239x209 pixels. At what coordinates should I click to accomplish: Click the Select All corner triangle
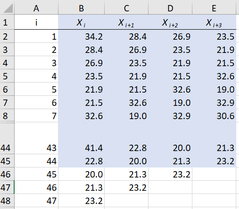pos(8,8)
